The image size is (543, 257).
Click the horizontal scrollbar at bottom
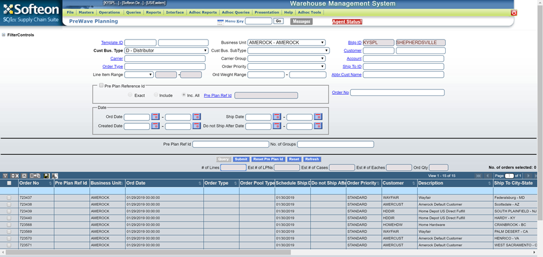[148, 252]
